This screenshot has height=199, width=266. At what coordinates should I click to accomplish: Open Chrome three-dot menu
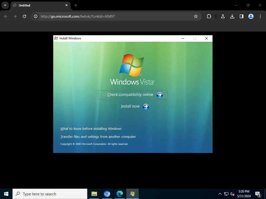(x=260, y=16)
